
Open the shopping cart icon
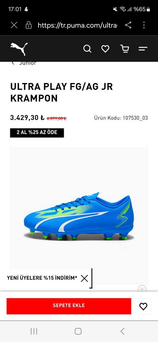click(x=125, y=49)
